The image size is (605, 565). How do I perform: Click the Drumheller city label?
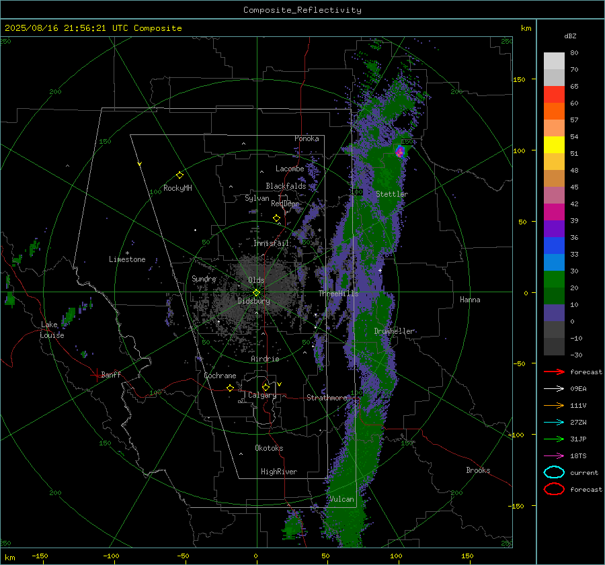pos(394,331)
